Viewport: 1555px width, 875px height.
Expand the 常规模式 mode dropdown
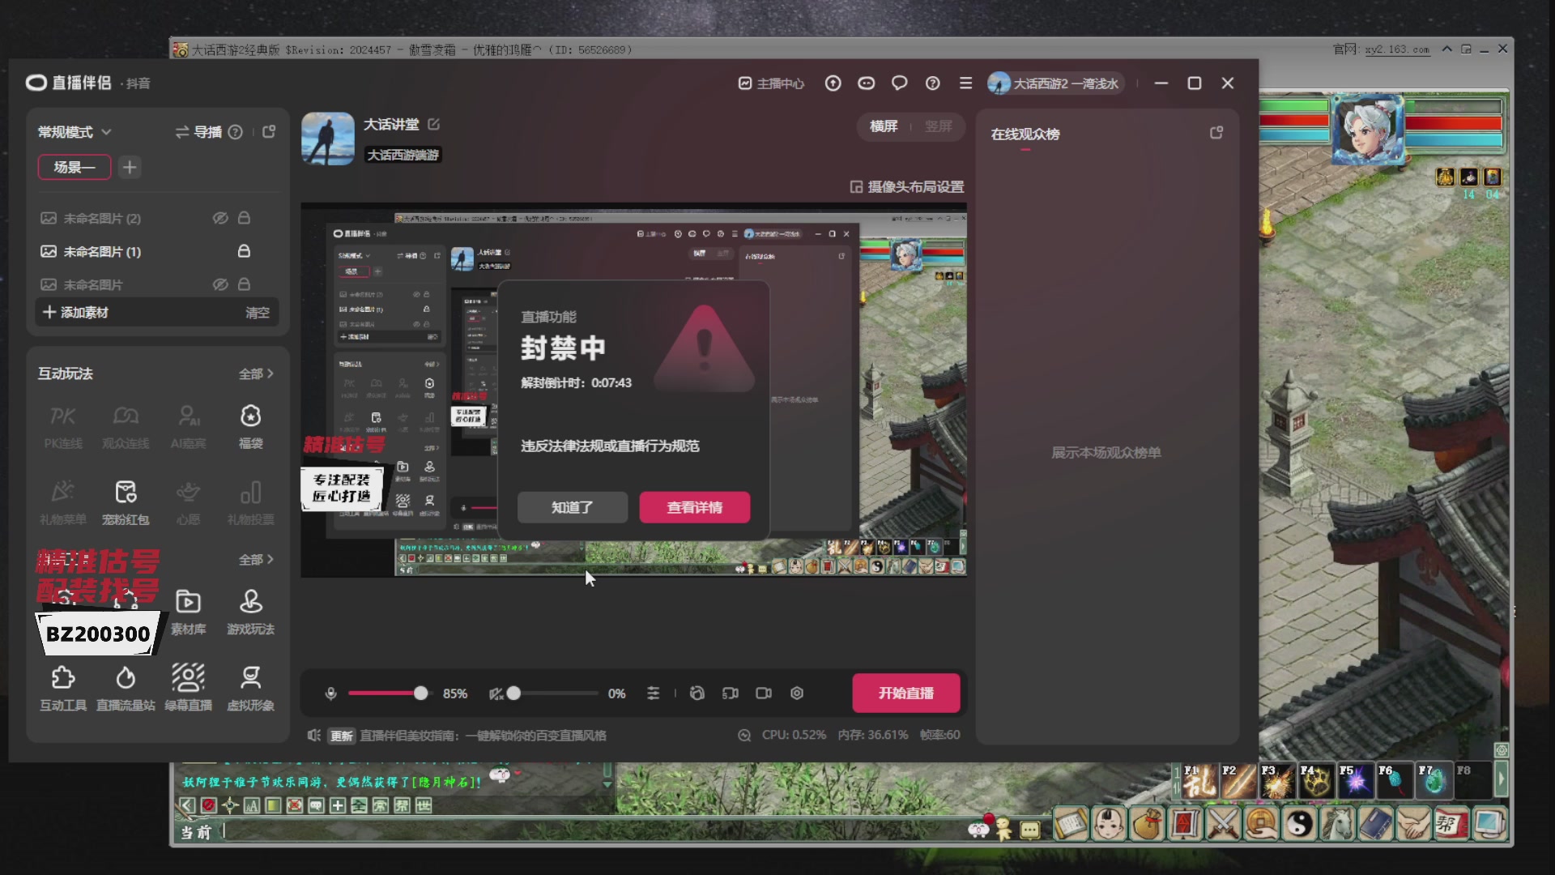pyautogui.click(x=75, y=132)
